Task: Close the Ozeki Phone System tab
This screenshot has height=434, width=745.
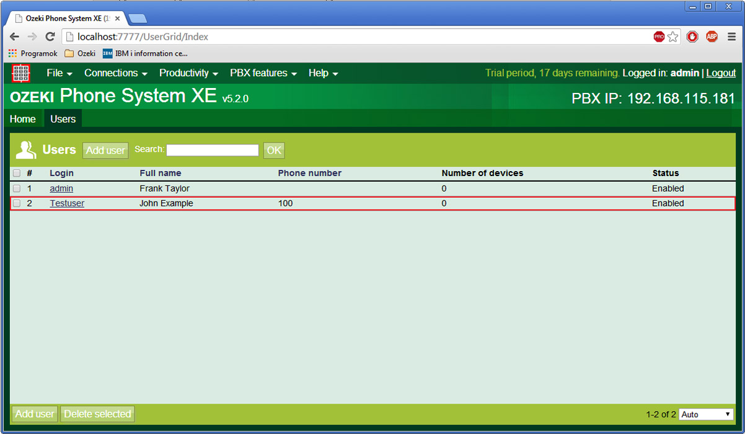Action: click(117, 19)
